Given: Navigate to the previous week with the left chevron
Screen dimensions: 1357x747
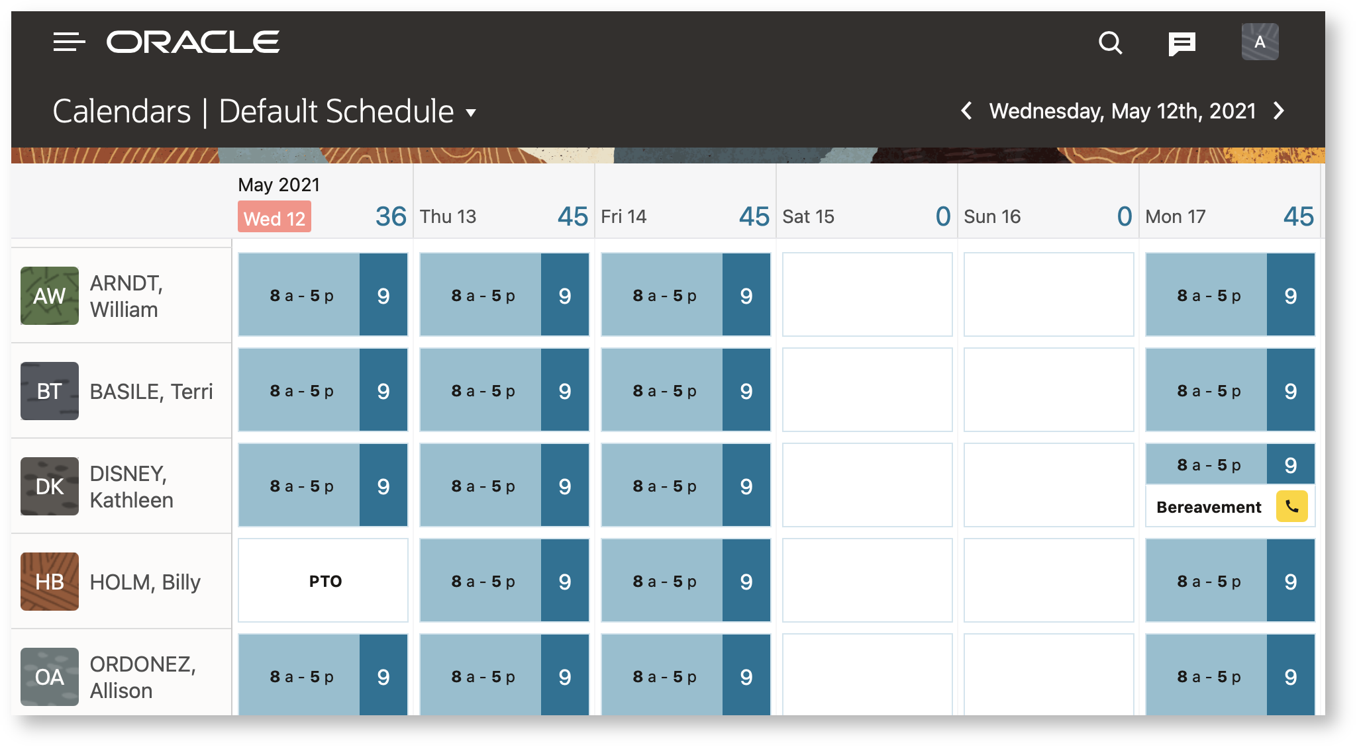Looking at the screenshot, I should click(x=966, y=111).
